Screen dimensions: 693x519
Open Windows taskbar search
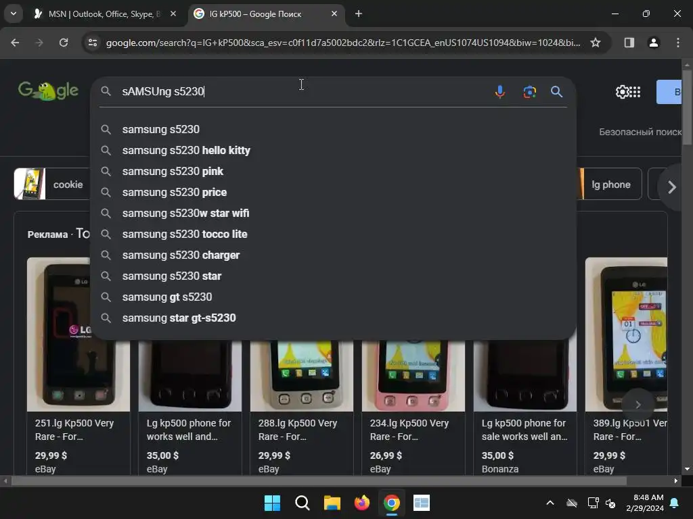click(x=303, y=503)
